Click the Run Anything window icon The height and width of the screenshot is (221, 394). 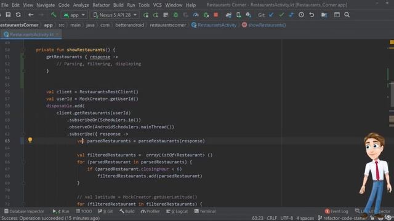337,15
